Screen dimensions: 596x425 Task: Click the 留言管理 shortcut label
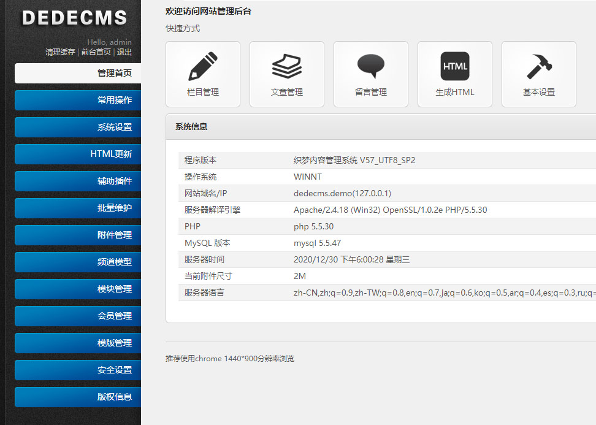pyautogui.click(x=371, y=92)
